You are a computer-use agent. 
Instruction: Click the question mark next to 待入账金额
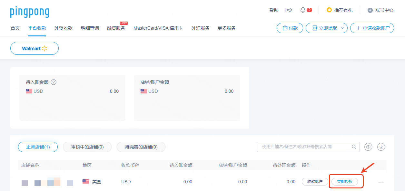(54, 82)
